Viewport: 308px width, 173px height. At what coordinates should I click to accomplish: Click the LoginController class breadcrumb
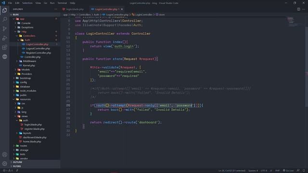pyautogui.click(x=142, y=14)
